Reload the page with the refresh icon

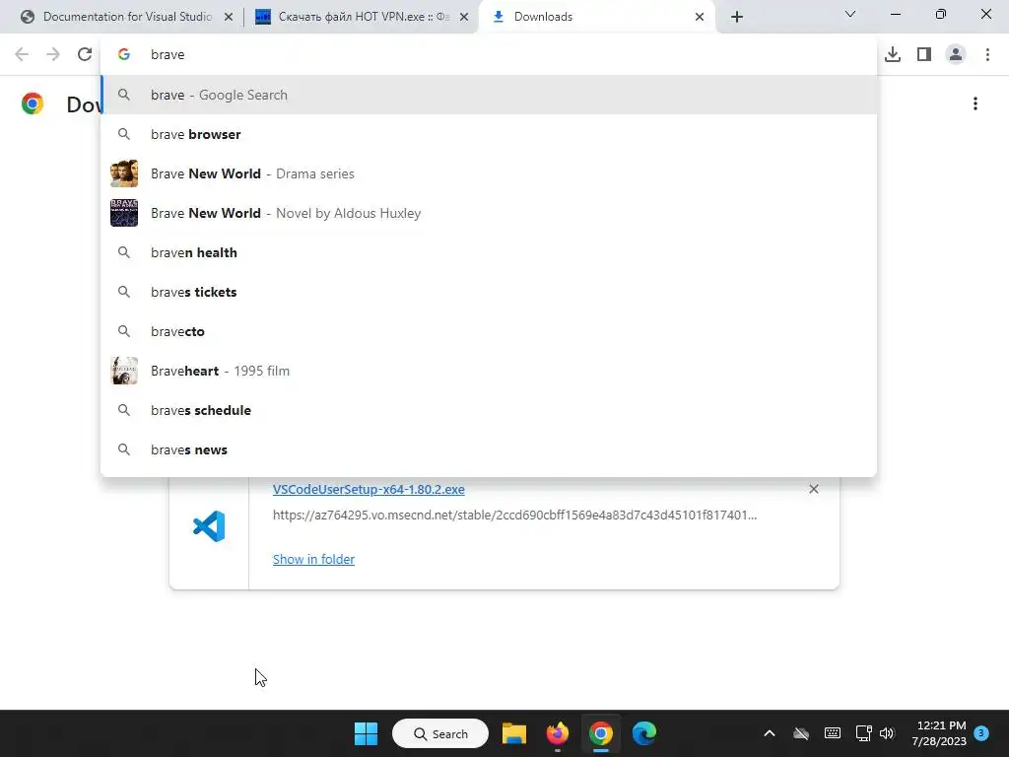pyautogui.click(x=85, y=54)
